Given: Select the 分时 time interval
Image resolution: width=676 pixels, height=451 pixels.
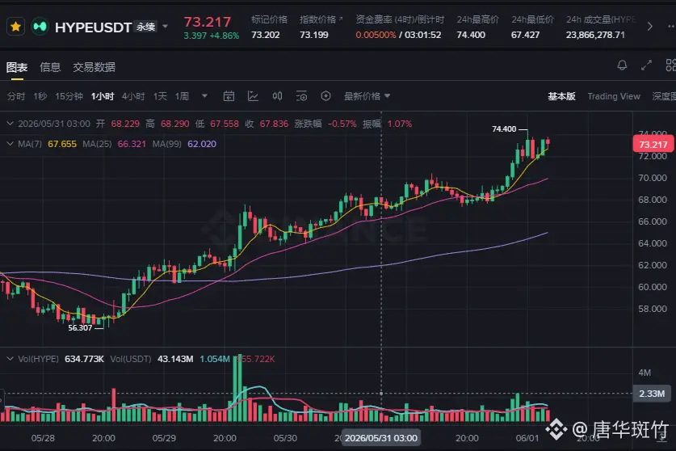Looking at the screenshot, I should coord(16,96).
